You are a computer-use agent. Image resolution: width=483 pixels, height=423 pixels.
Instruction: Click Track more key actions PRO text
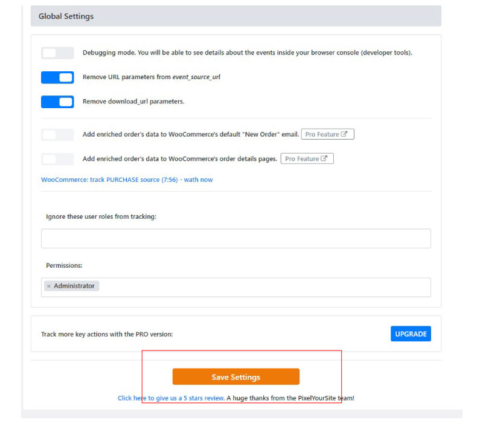pyautogui.click(x=107, y=334)
